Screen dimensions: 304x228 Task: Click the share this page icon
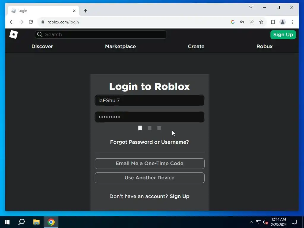(252, 22)
